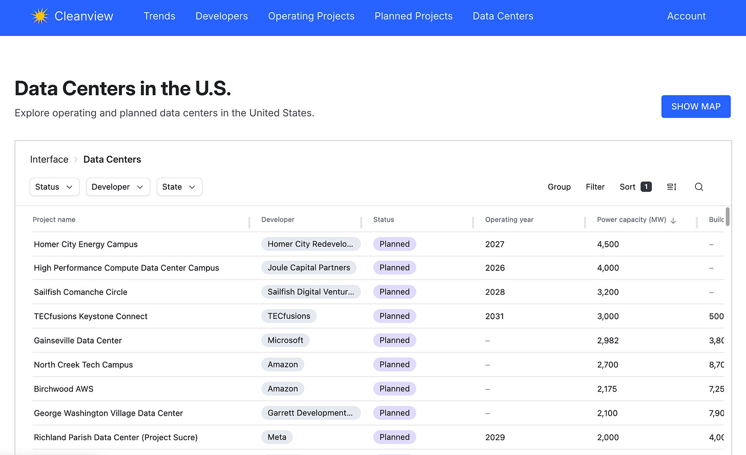746x455 pixels.
Task: Click the Data Centers breadcrumb
Action: coord(112,159)
